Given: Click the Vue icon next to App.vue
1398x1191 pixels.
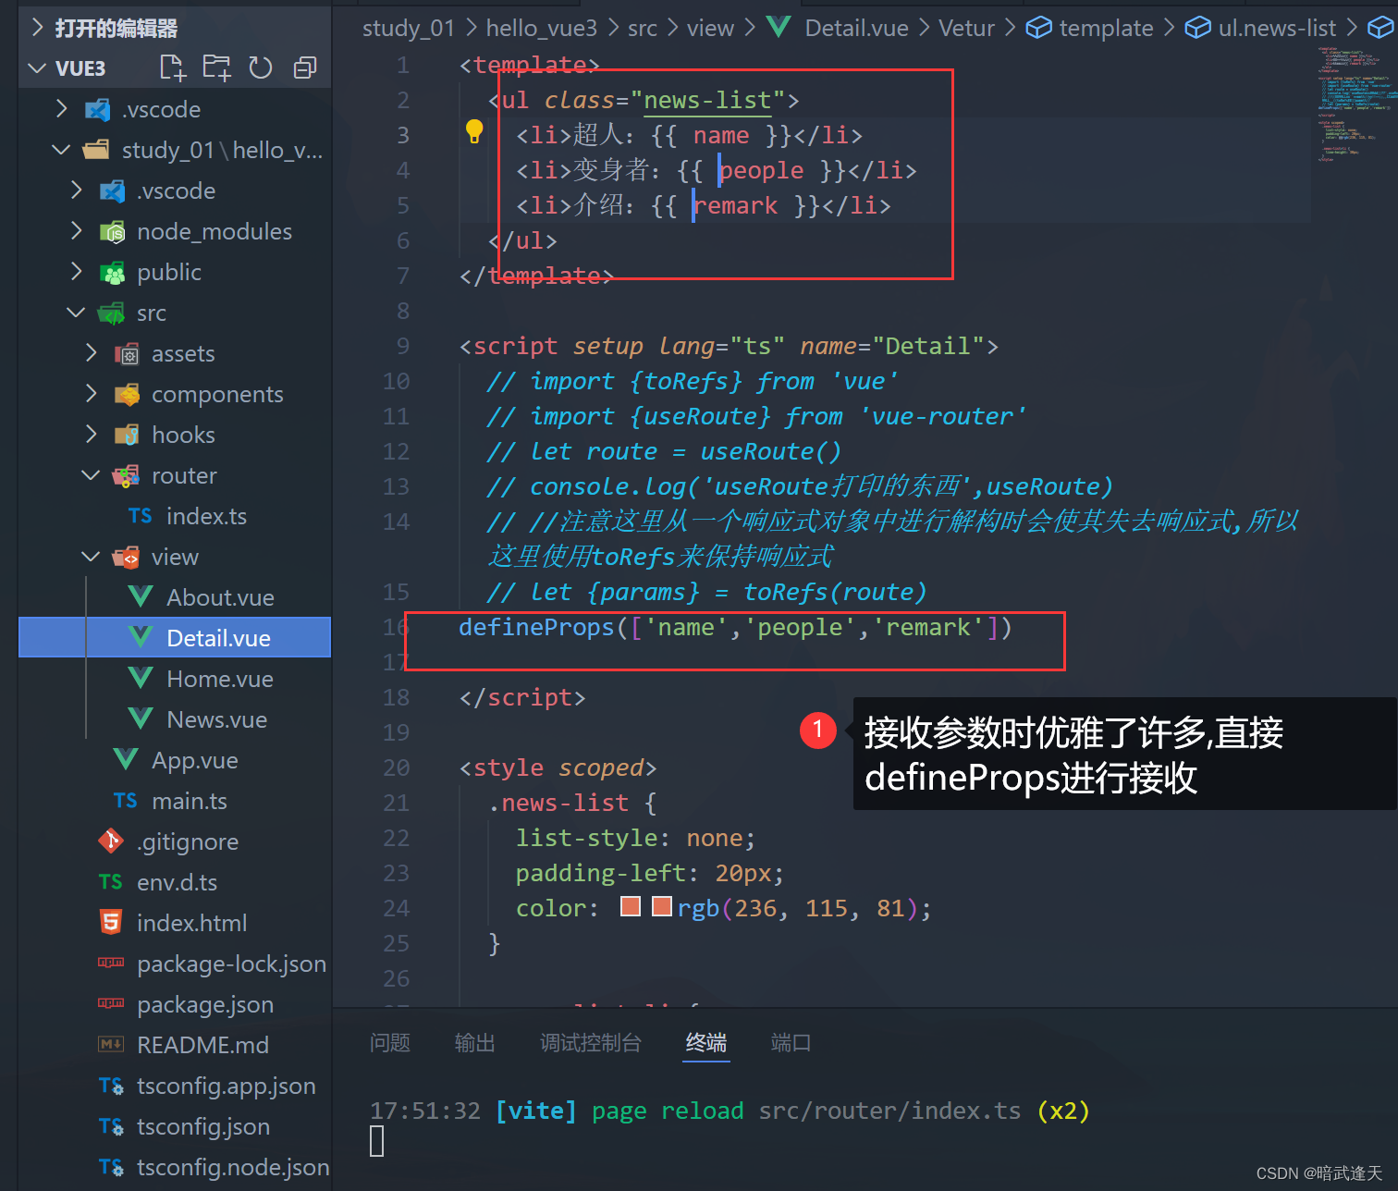Looking at the screenshot, I should 126,759.
